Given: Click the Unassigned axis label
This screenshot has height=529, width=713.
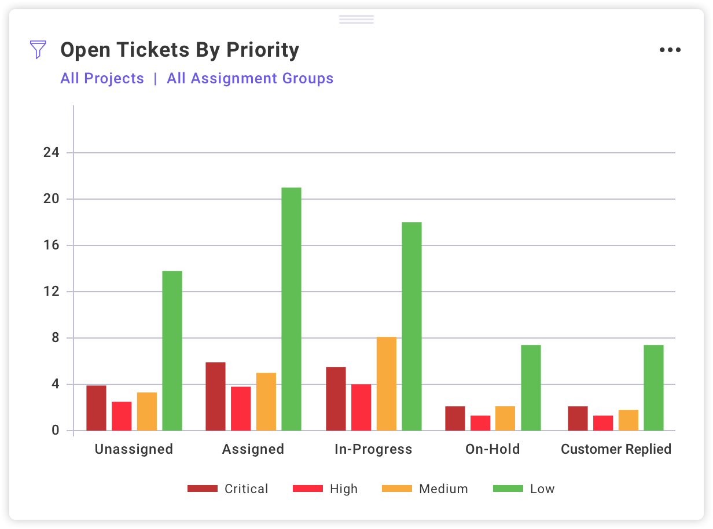Looking at the screenshot, I should coord(134,449).
